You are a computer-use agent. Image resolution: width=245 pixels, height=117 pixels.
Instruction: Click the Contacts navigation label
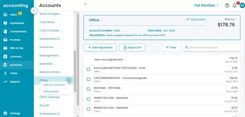coord(16,56)
